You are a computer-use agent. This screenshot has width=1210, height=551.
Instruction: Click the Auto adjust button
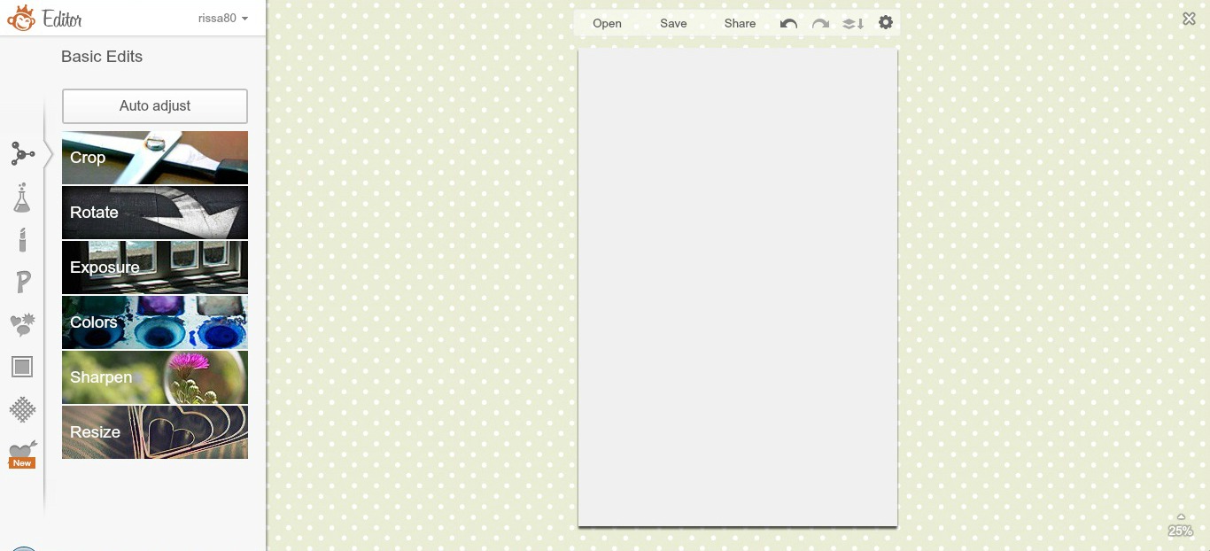coord(155,106)
